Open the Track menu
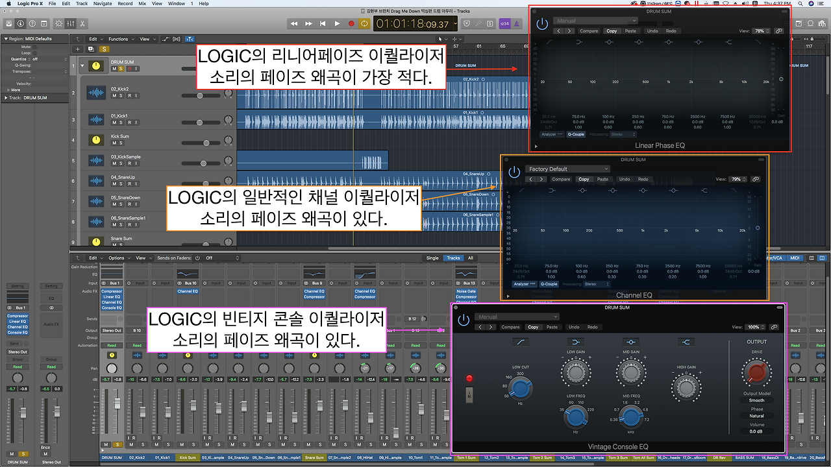Image resolution: width=831 pixels, height=467 pixels. point(82,3)
